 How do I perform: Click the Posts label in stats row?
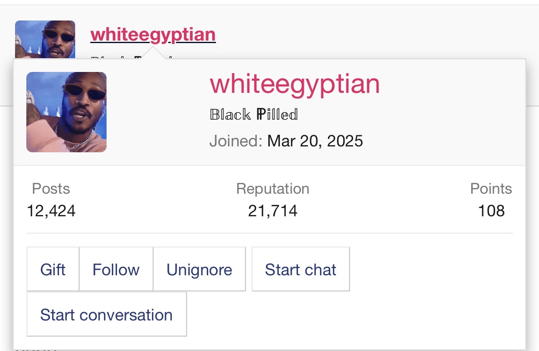pos(51,189)
